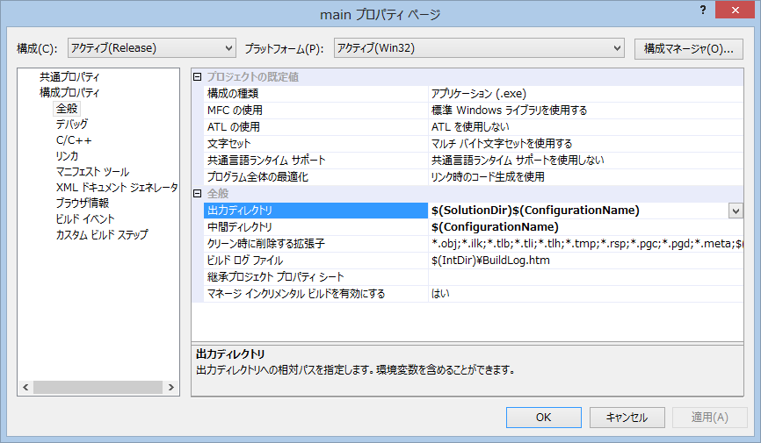Select ビルド イベント in the tree
The height and width of the screenshot is (443, 761).
coord(85,219)
